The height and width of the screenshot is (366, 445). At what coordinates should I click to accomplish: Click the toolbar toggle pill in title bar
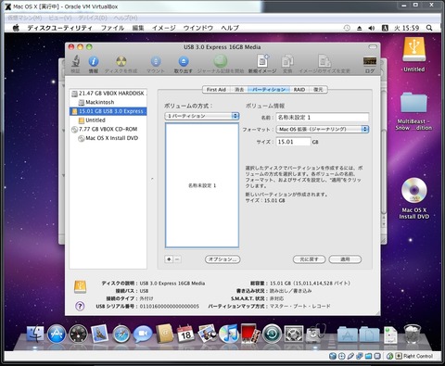373,47
